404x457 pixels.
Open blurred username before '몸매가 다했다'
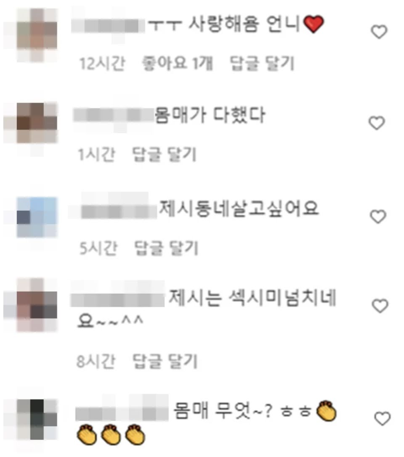click(x=114, y=115)
